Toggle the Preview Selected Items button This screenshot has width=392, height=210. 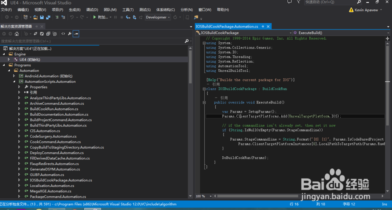tap(76, 34)
